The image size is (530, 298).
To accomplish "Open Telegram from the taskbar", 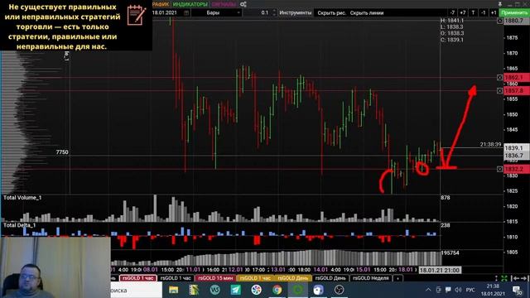I will [x=235, y=290].
